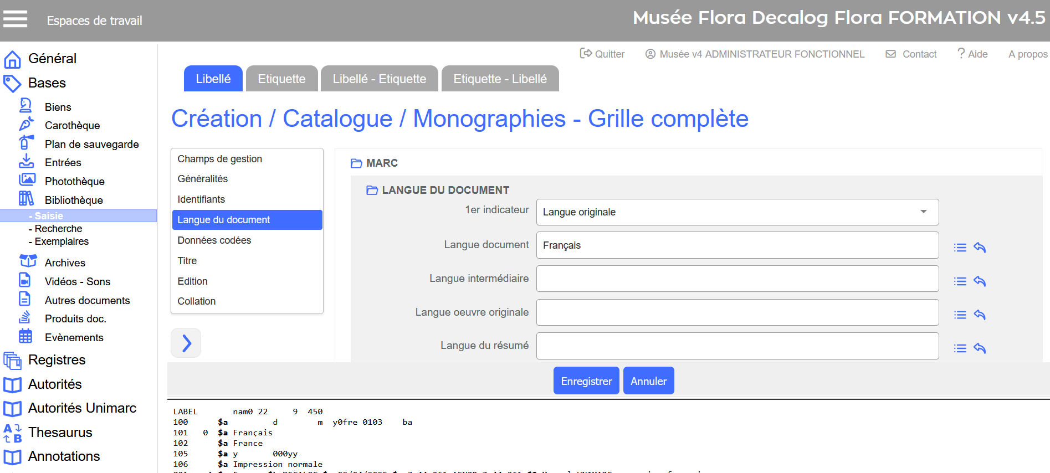Click the Langue intermédiaire input field
Image resolution: width=1050 pixels, height=473 pixels.
pos(737,279)
